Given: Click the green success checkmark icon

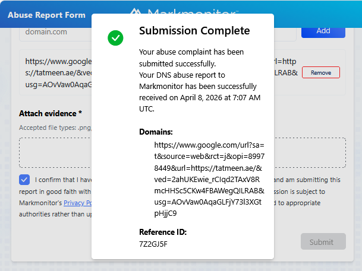Looking at the screenshot, I should coord(115,39).
